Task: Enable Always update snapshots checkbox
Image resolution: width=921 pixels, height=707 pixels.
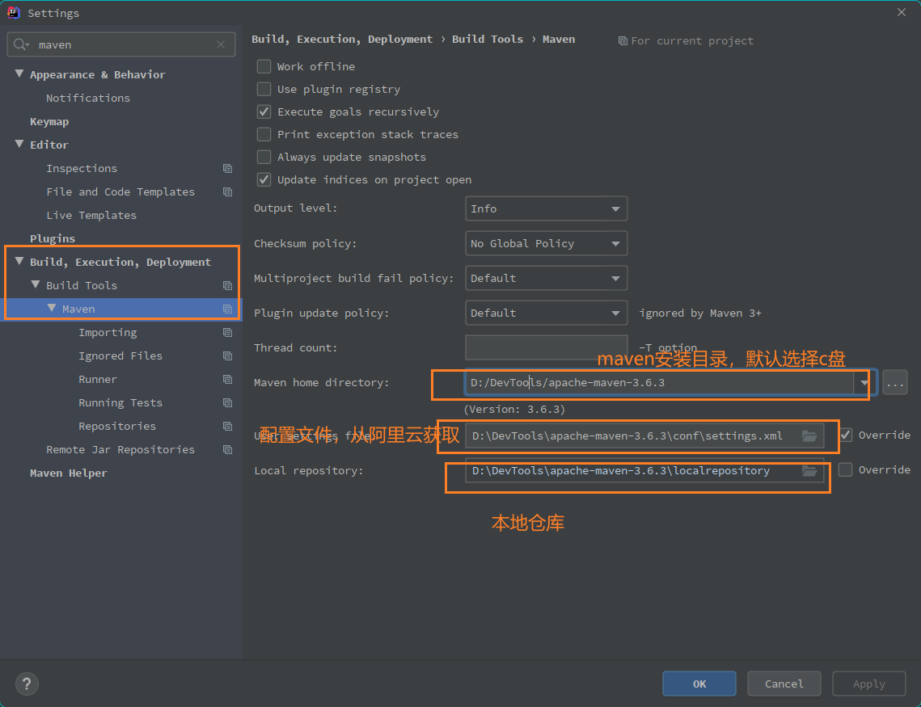Action: point(264,158)
